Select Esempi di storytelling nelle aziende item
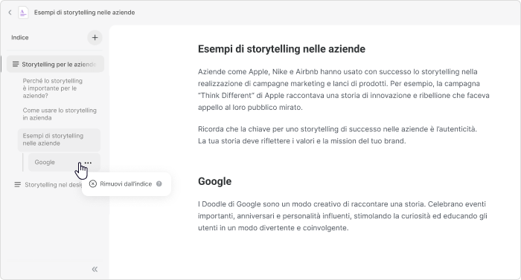Image resolution: width=521 pixels, height=280 pixels. 59,140
